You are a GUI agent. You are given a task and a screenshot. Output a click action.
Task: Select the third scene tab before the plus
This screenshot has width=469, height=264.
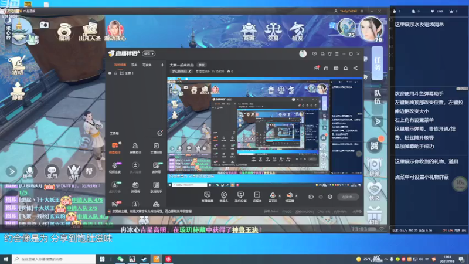coord(147,65)
